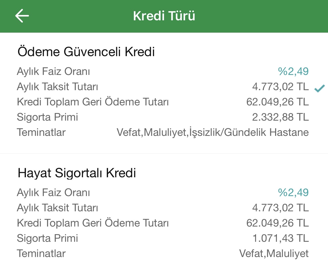Tap the second 62.049,26 TL total

tap(277, 223)
